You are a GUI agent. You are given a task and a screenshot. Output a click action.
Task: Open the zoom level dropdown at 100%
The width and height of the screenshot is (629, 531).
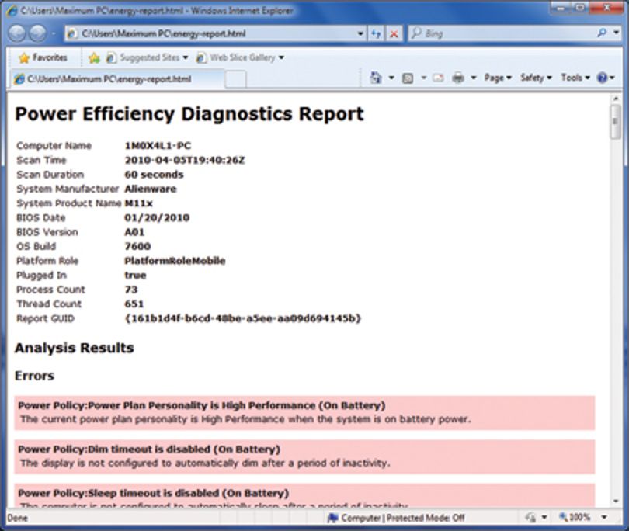[604, 517]
